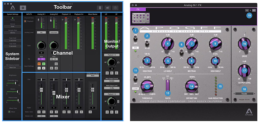Click the Σ sum-to-mono button under SP knob
Screen dimensions: 260x123
116,112
